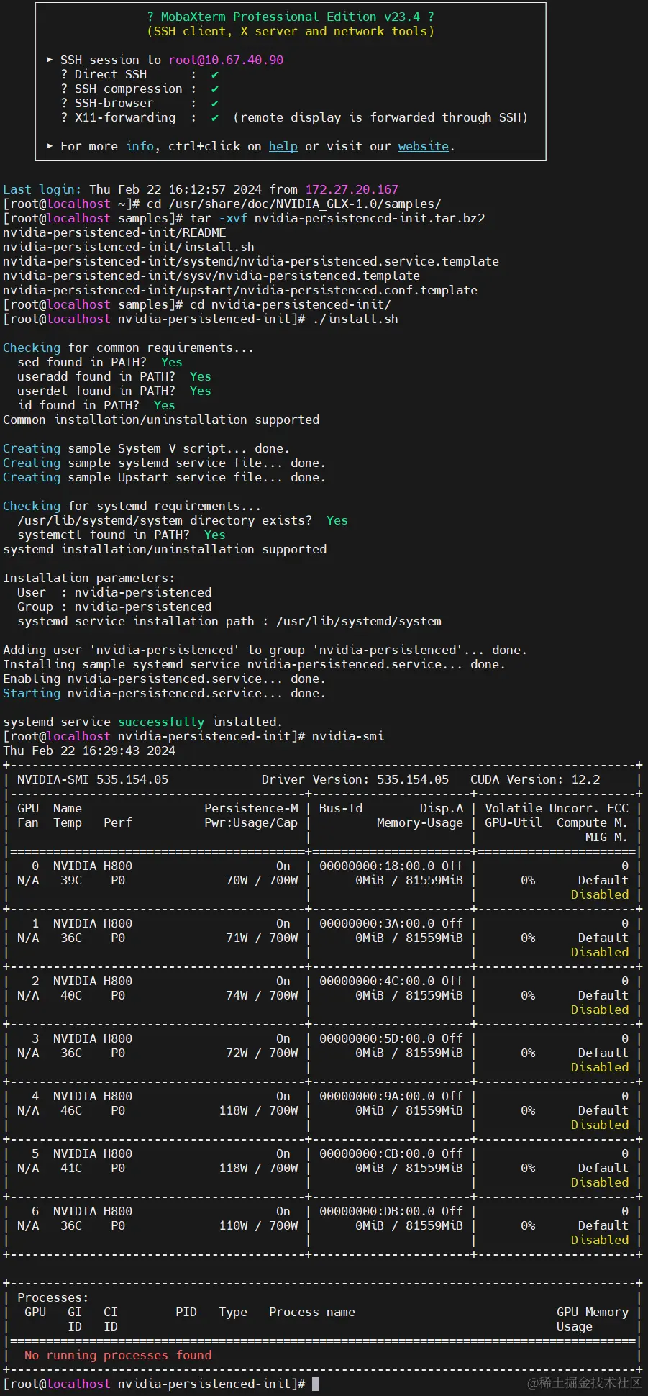The image size is (648, 1396).
Task: Click the MobaXterm Professional Edition v23.4 title
Action: pos(291,17)
